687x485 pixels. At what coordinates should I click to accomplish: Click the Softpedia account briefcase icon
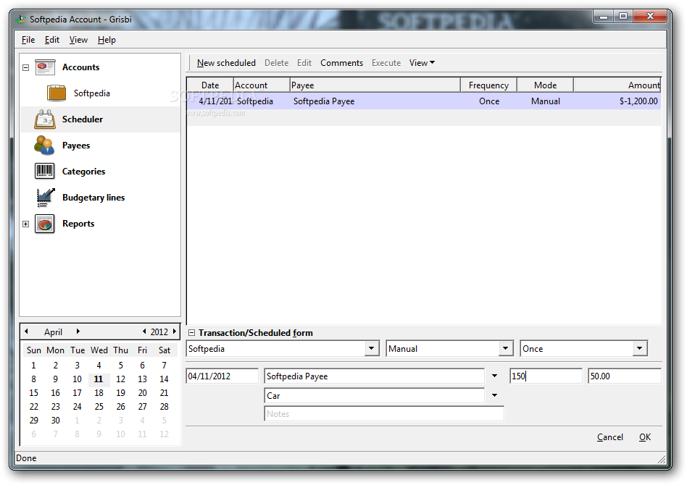tap(56, 93)
